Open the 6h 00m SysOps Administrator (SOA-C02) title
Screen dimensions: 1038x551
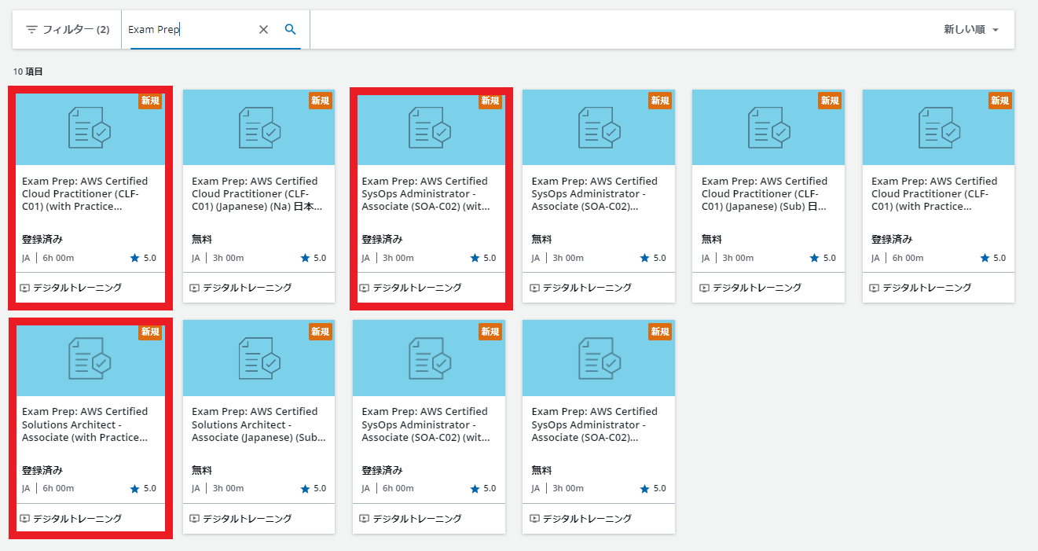pyautogui.click(x=425, y=424)
